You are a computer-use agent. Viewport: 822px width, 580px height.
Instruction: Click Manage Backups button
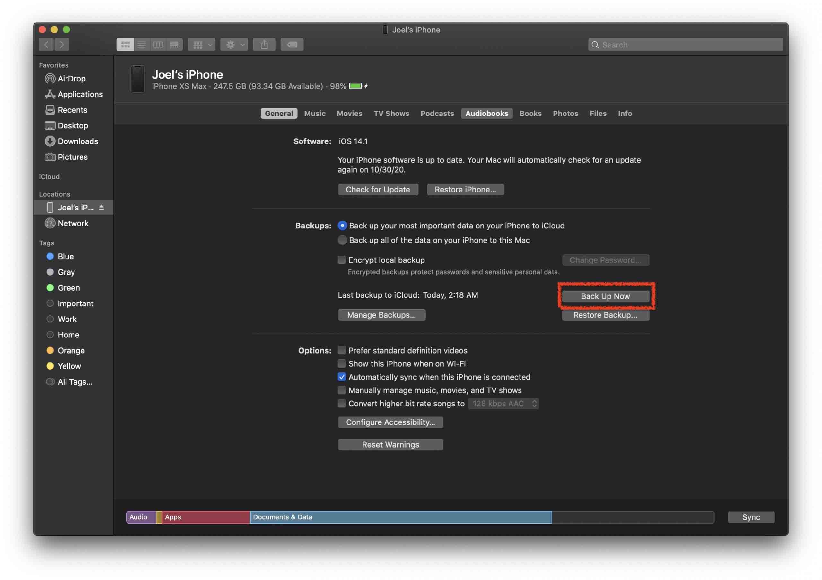pyautogui.click(x=382, y=315)
